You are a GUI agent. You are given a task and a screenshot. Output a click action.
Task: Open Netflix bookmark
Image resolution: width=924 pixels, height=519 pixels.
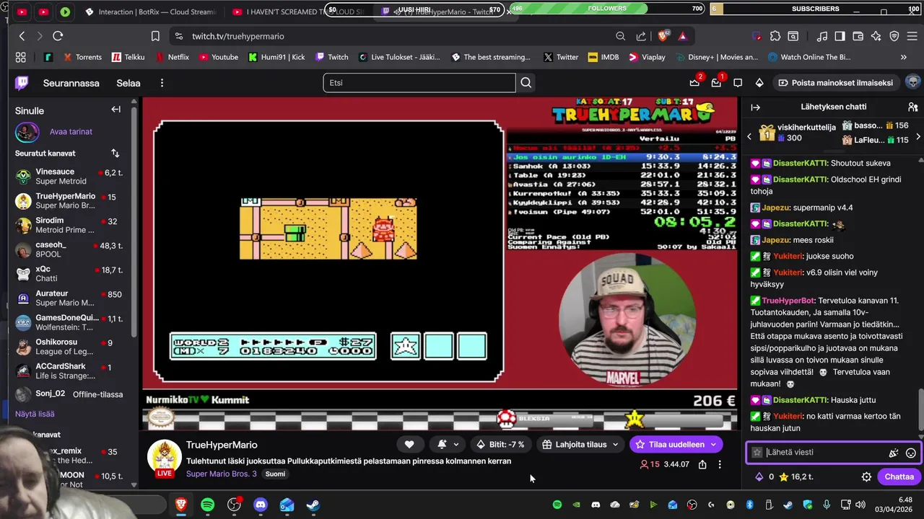(172, 57)
